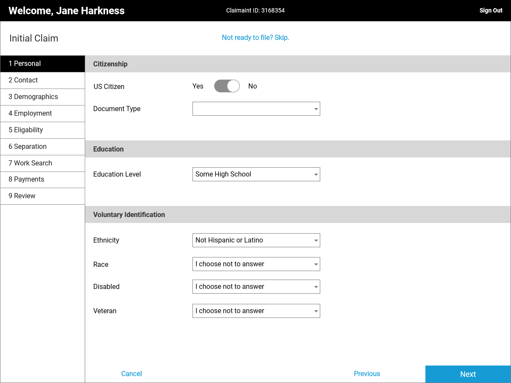Cancel the initial claim form
The image size is (511, 383).
point(132,374)
